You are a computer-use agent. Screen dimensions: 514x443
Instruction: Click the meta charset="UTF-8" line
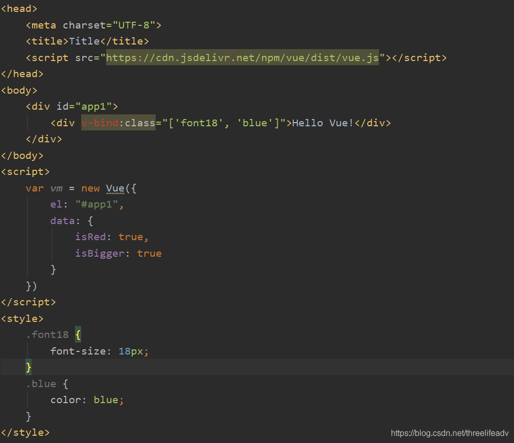(x=94, y=25)
